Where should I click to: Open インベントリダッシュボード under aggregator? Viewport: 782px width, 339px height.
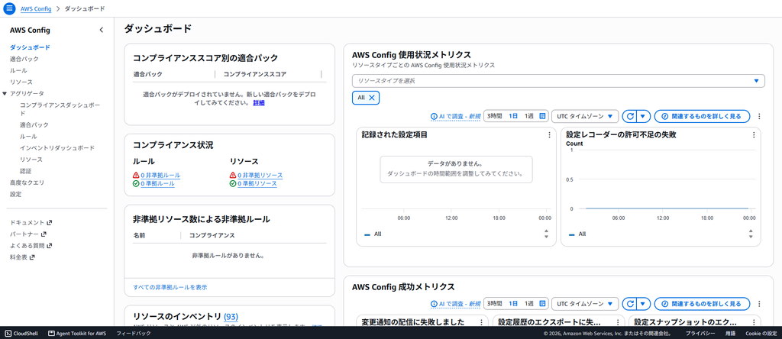pyautogui.click(x=57, y=148)
